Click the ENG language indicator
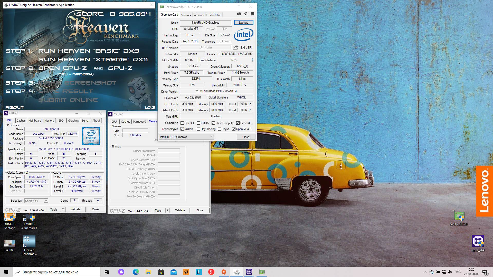 (458, 272)
